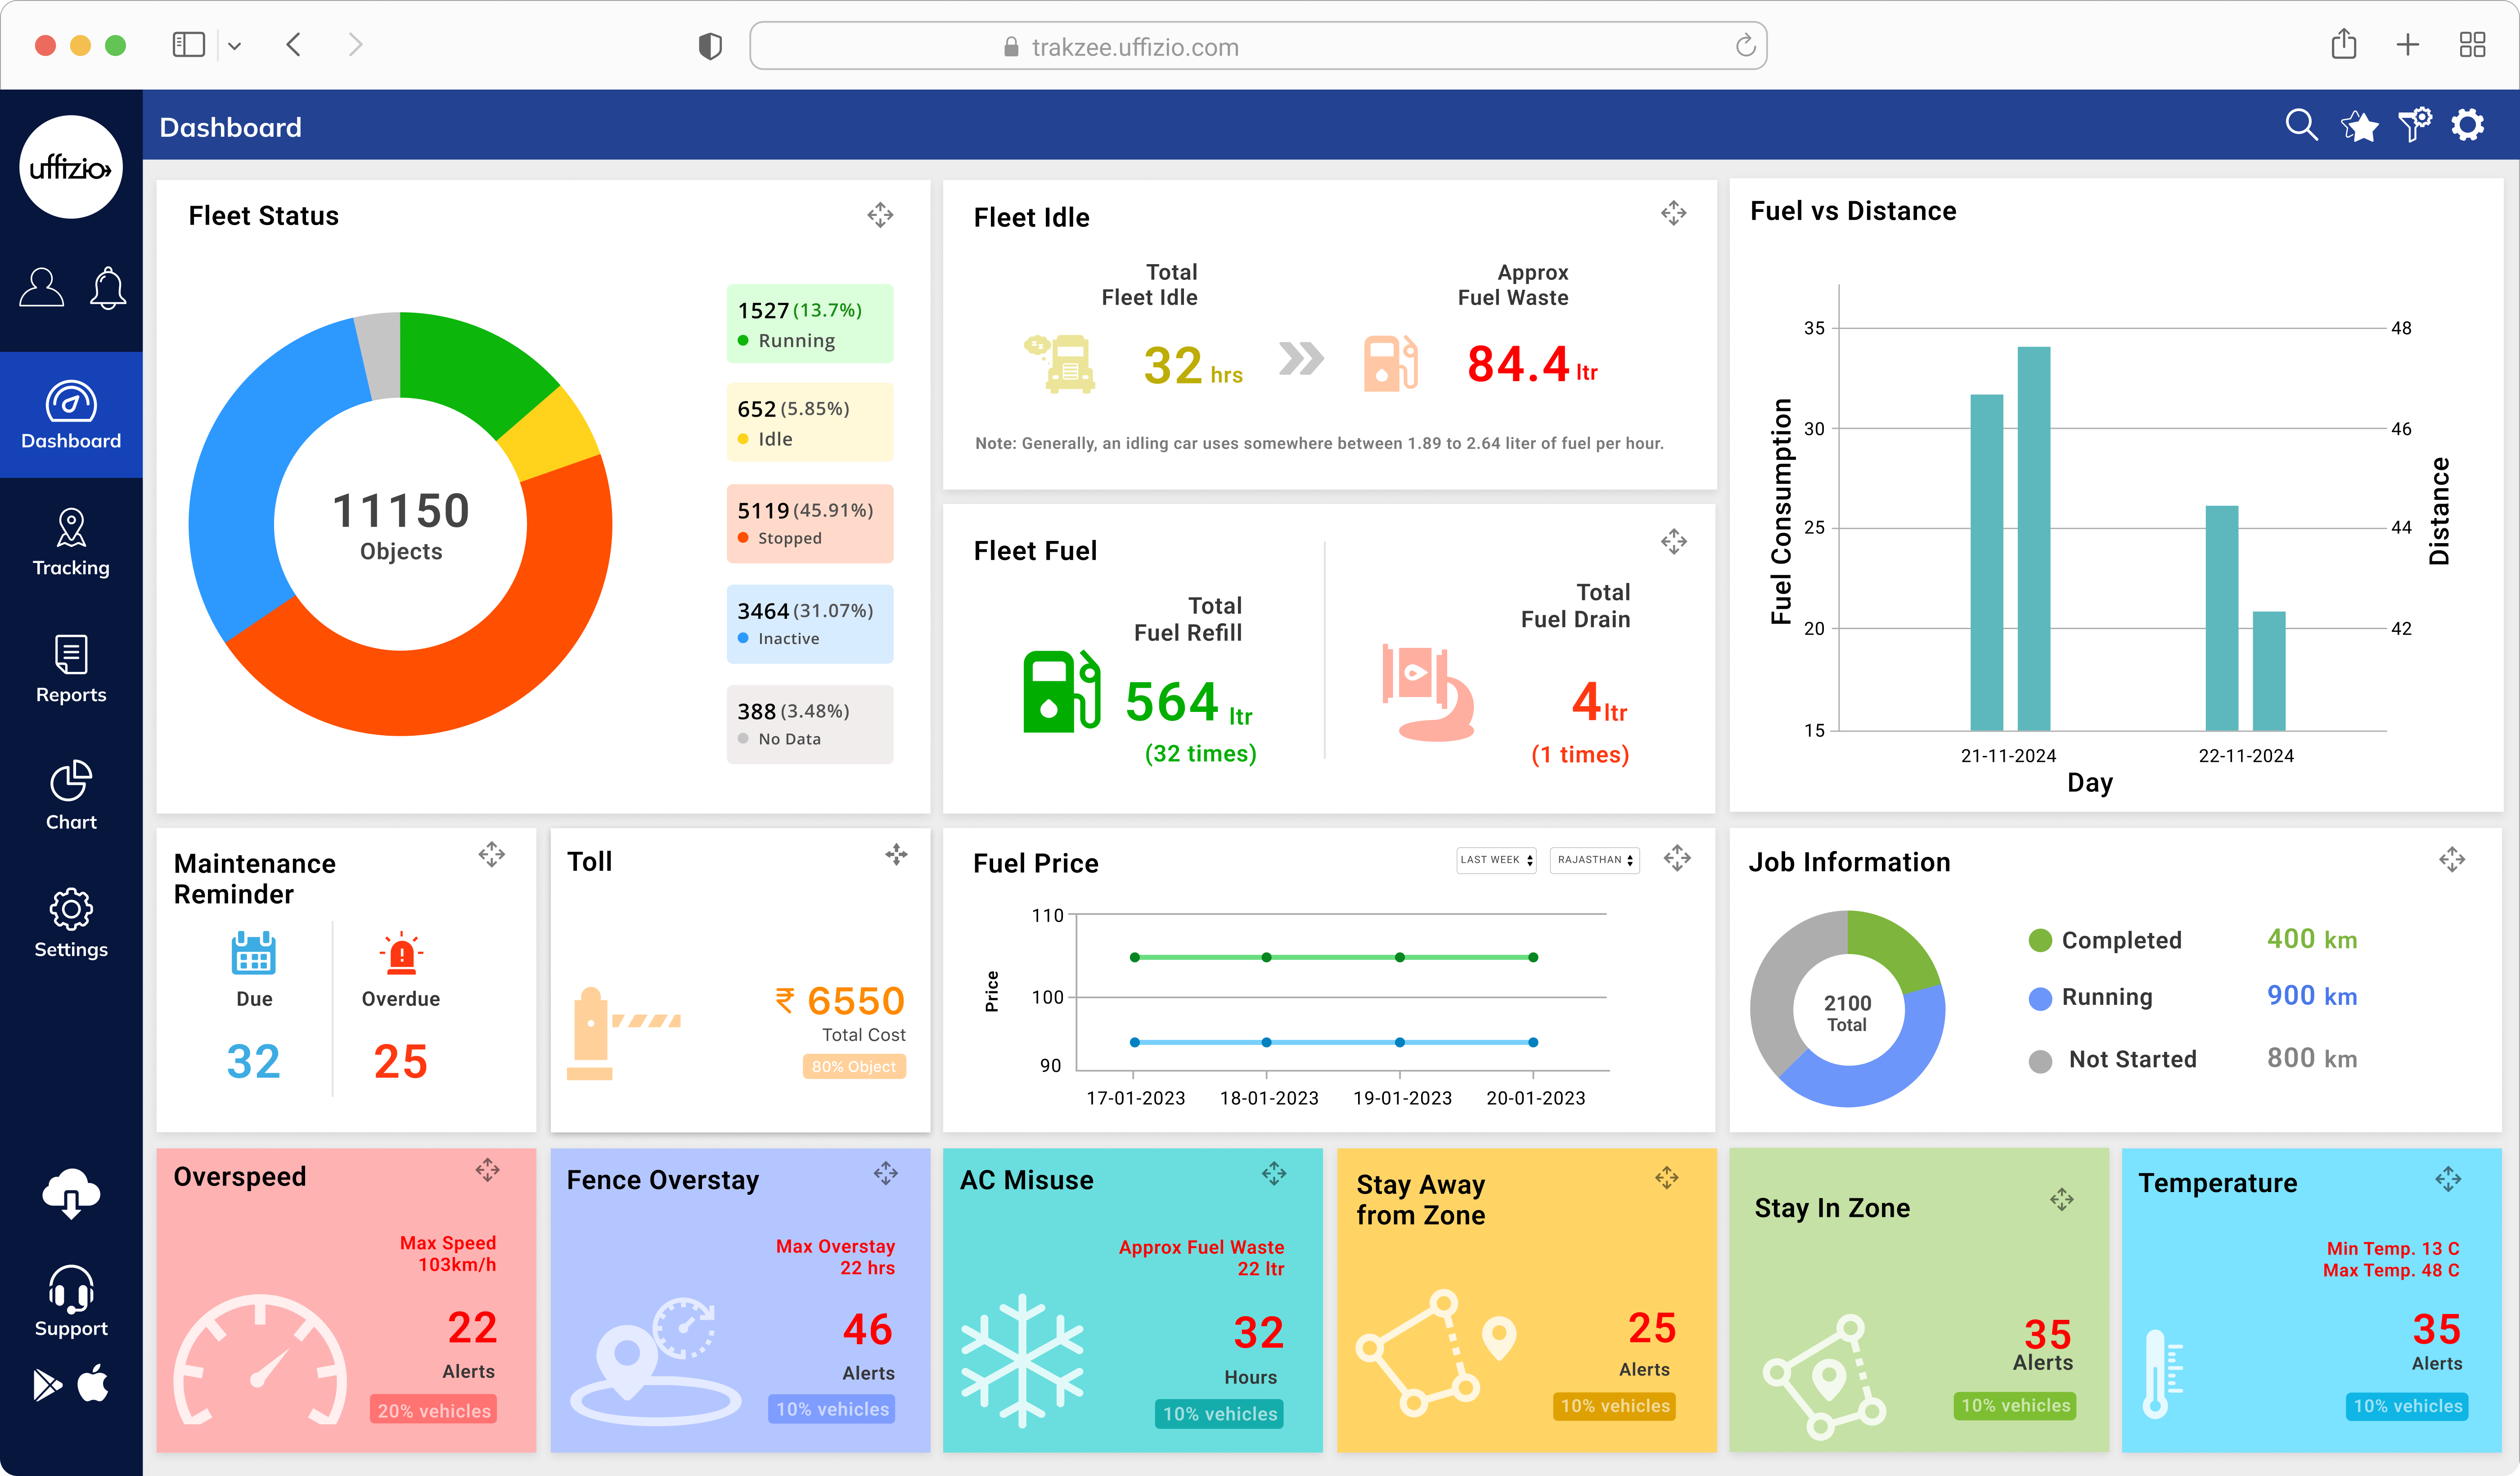Open user profile icon in sidebar
2520x1476 pixels.
point(41,288)
